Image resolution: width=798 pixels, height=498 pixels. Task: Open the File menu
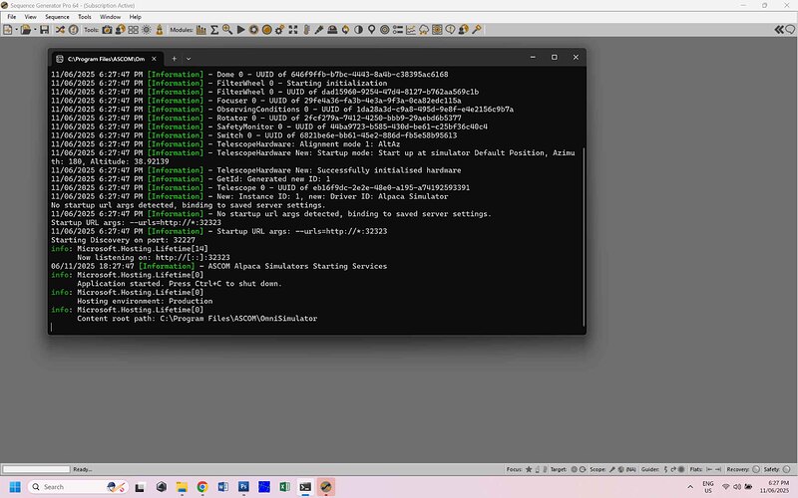pos(11,17)
